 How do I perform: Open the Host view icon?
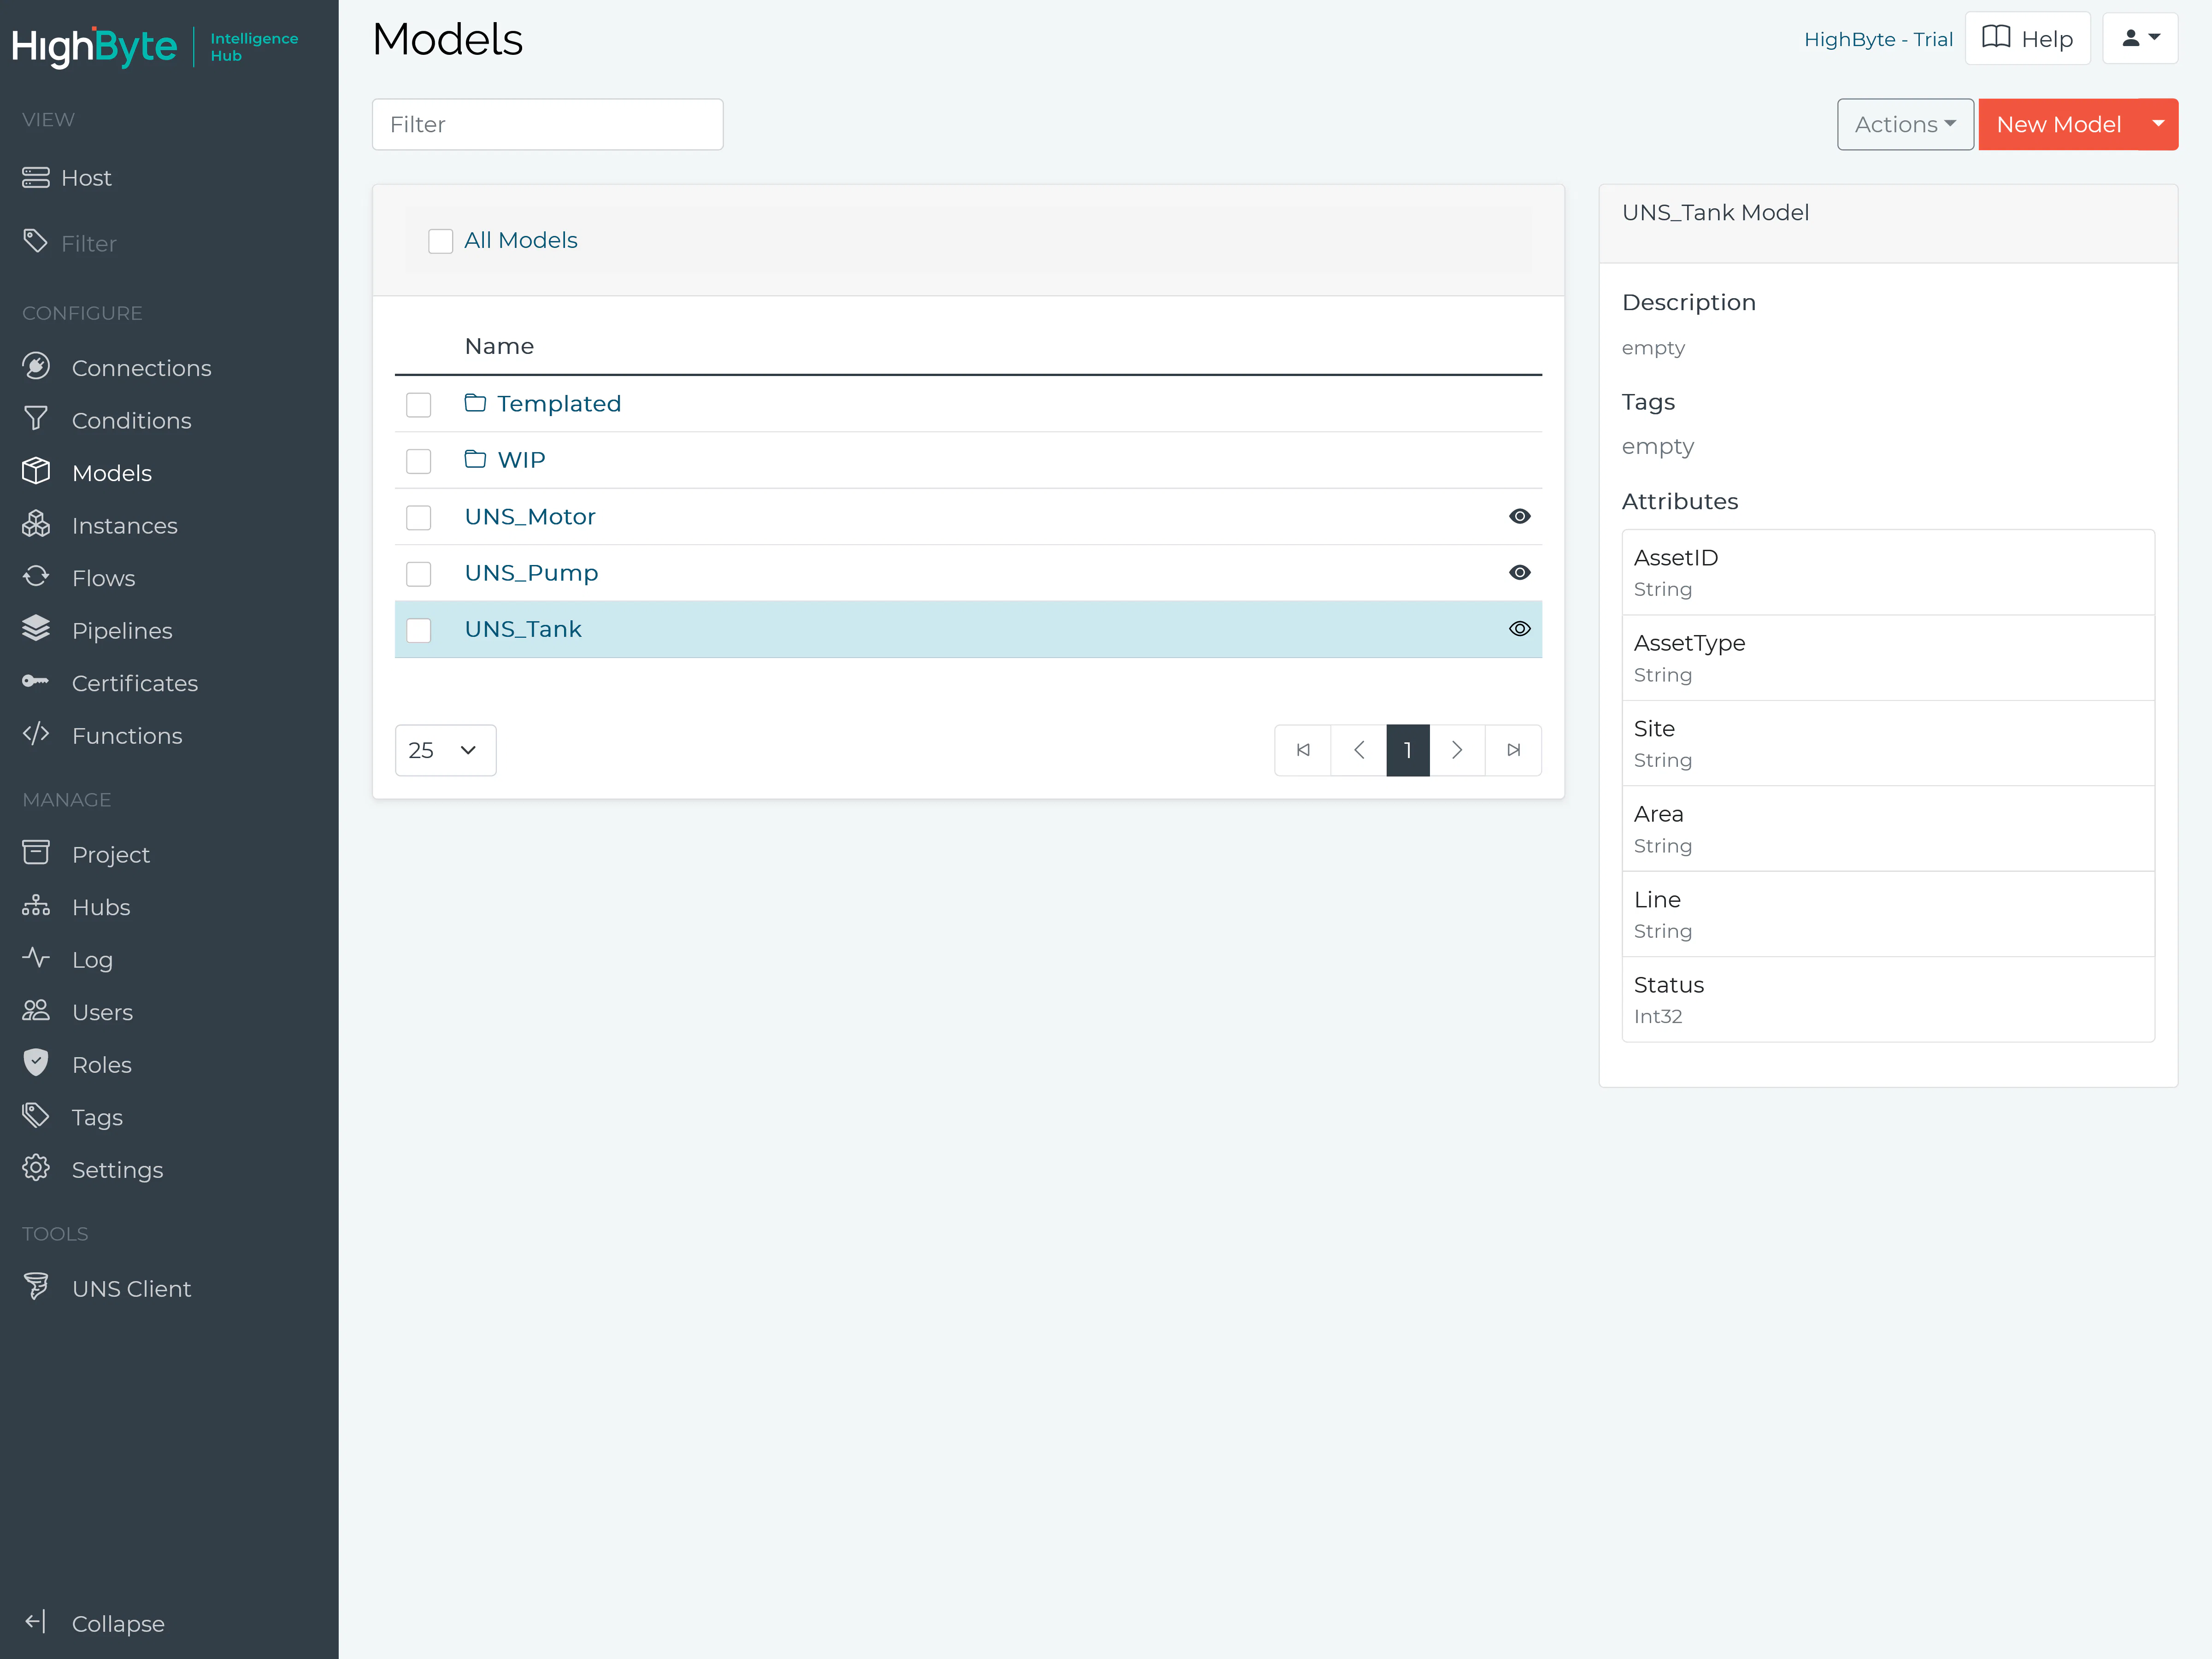(36, 178)
